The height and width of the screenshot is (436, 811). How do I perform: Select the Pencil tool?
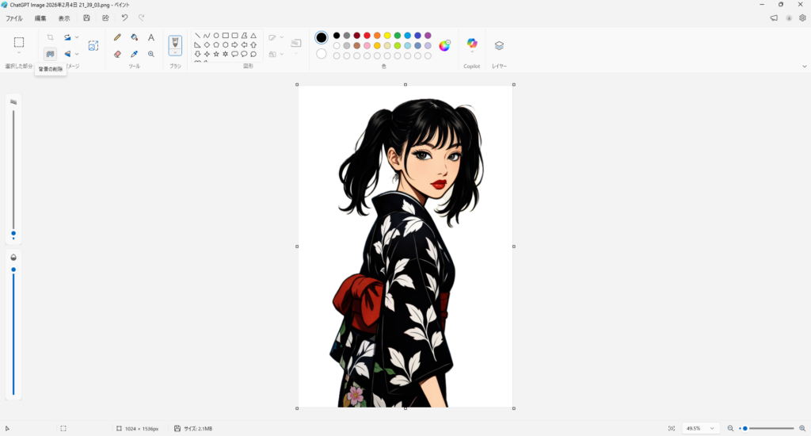pos(117,37)
